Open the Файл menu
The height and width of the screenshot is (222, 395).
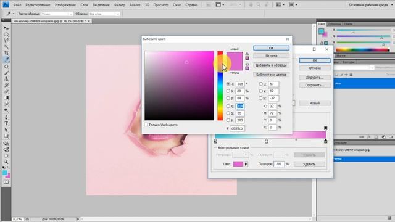pyautogui.click(x=17, y=5)
